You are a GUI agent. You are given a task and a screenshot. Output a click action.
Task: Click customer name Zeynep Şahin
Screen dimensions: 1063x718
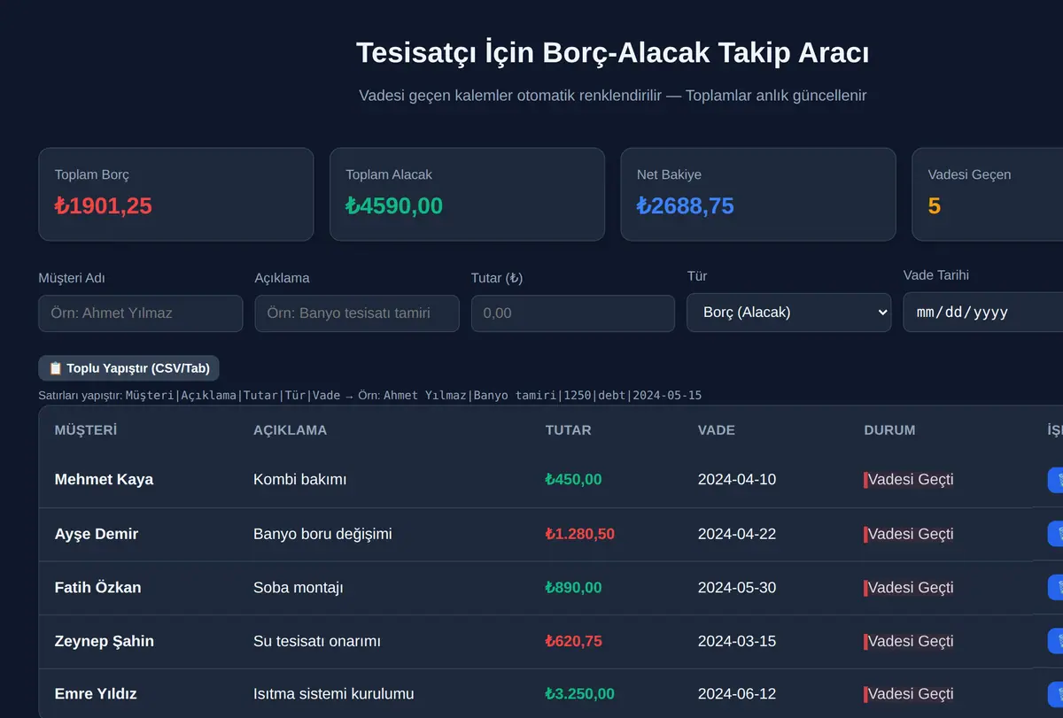105,641
